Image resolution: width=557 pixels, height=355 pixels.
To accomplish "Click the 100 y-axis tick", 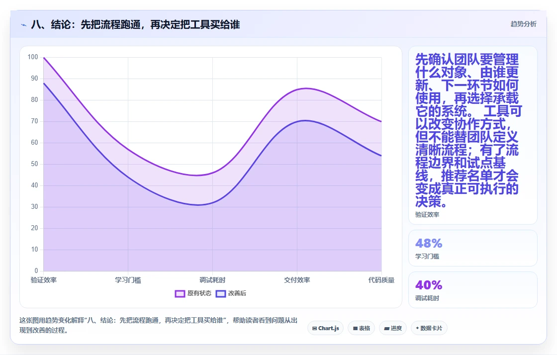I will pos(33,57).
